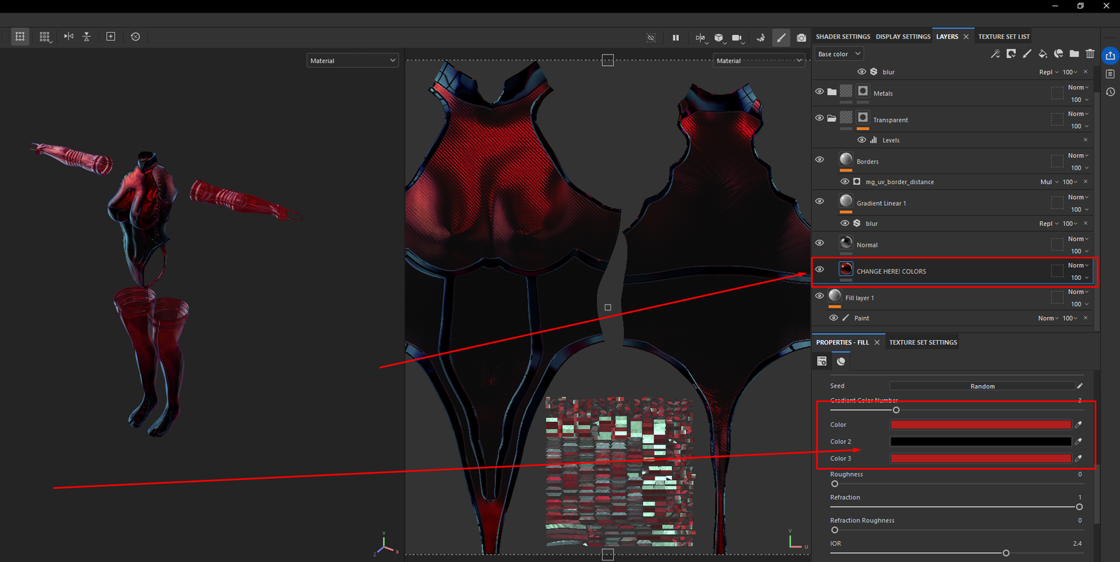Toggle visibility of the Levels effect
The width and height of the screenshot is (1120, 562).
(862, 140)
